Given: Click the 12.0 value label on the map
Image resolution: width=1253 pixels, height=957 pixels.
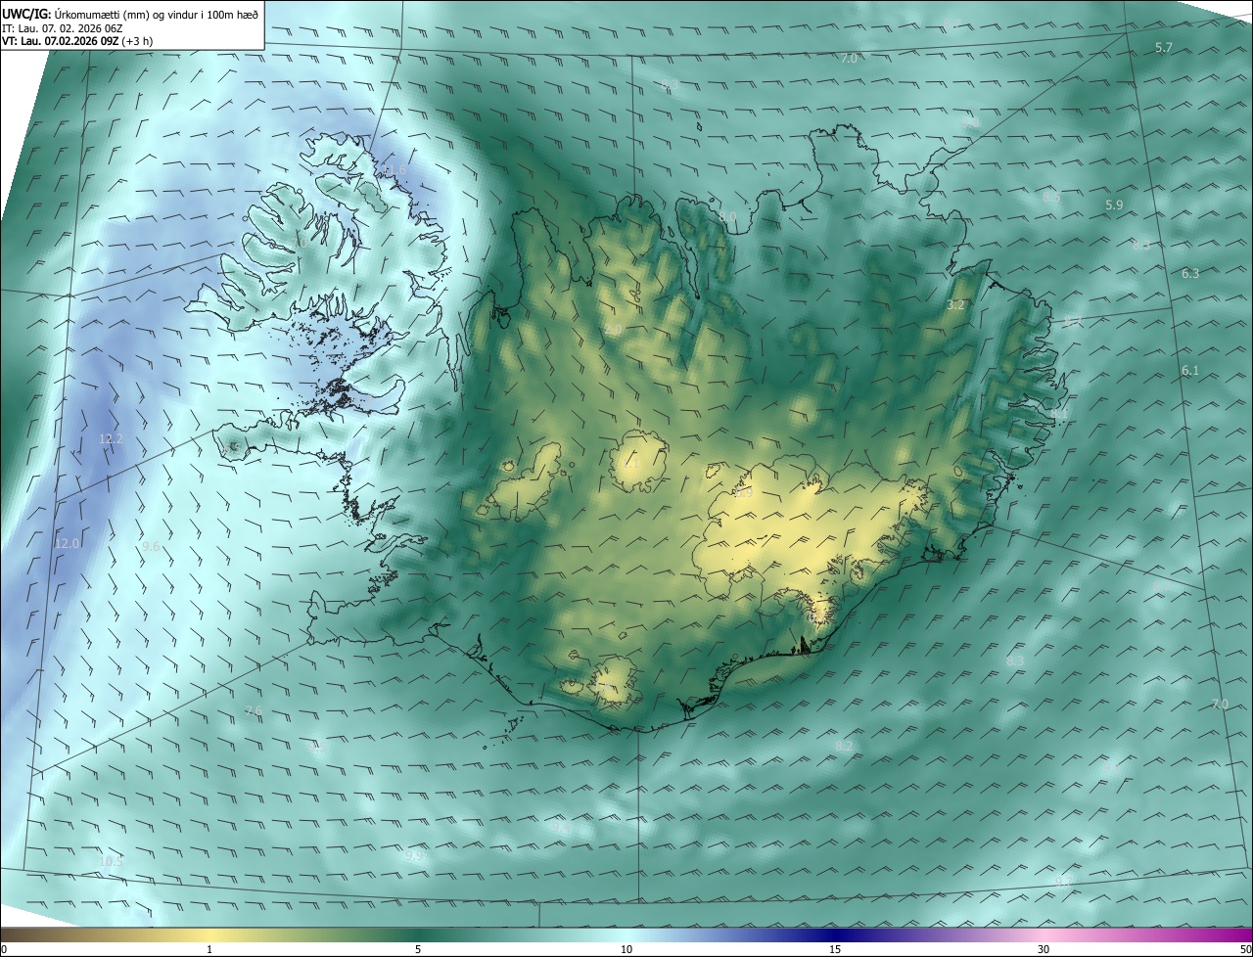Looking at the screenshot, I should (67, 543).
